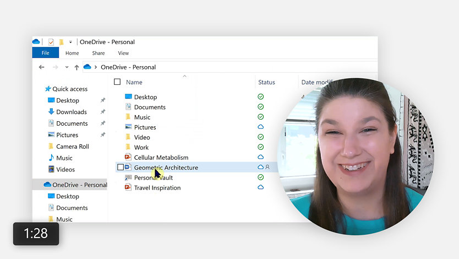Viewport: 459px width, 259px height.
Task: Switch to the Share ribbon tab
Action: pos(99,53)
